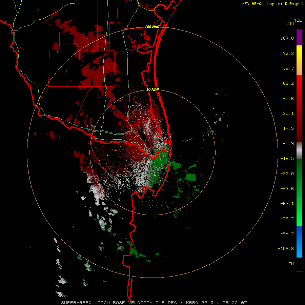Click the 45.6 legend value

(x=288, y=98)
